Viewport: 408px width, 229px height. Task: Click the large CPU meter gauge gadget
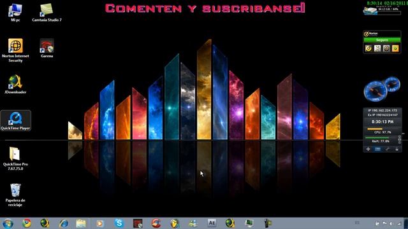point(375,92)
